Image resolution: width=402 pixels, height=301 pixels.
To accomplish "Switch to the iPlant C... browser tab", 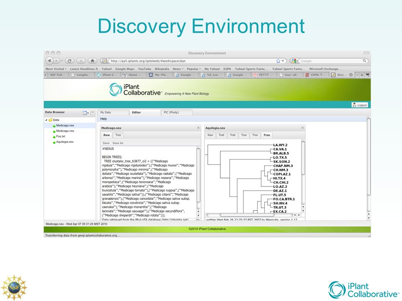I will tap(107, 75).
